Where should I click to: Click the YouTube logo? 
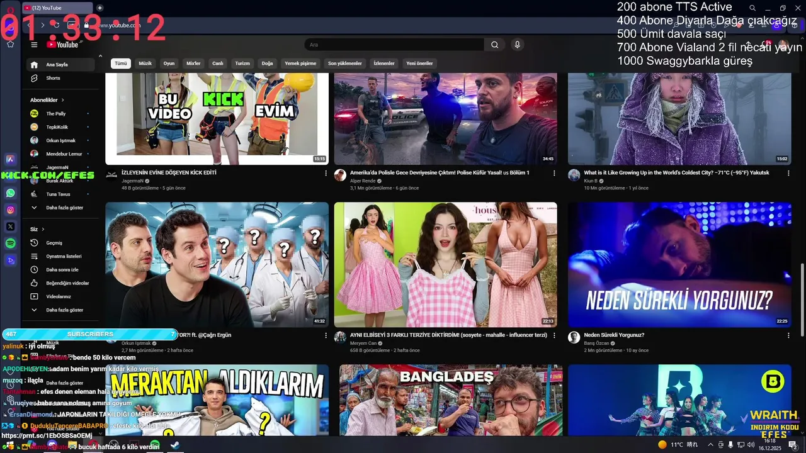point(62,45)
